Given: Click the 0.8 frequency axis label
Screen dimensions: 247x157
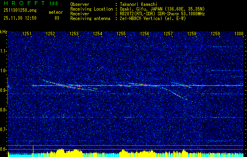Looking at the screenshot, I should click(4, 110).
